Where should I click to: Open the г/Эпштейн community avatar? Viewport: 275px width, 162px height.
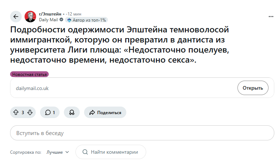30,17
